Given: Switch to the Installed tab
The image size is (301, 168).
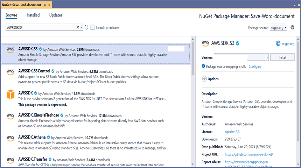Looking at the screenshot, I should (x=33, y=15).
